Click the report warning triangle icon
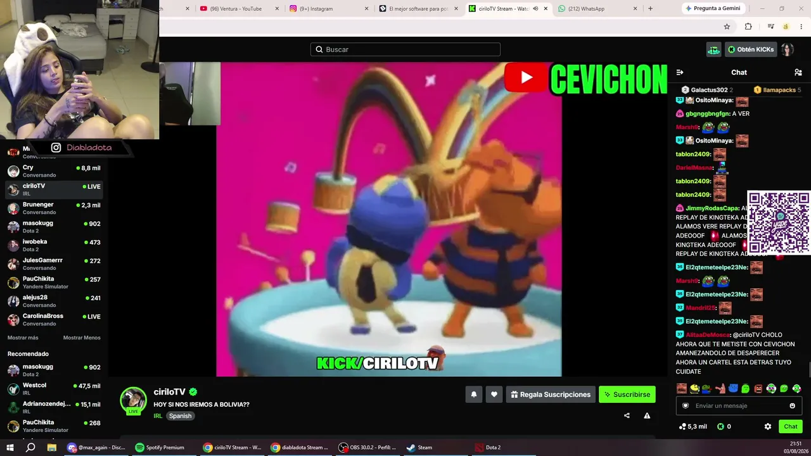811x456 pixels. click(x=647, y=415)
